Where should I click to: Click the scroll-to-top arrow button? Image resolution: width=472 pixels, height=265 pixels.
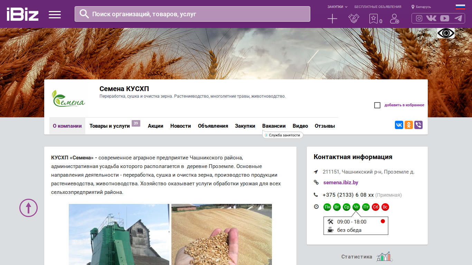point(28,208)
